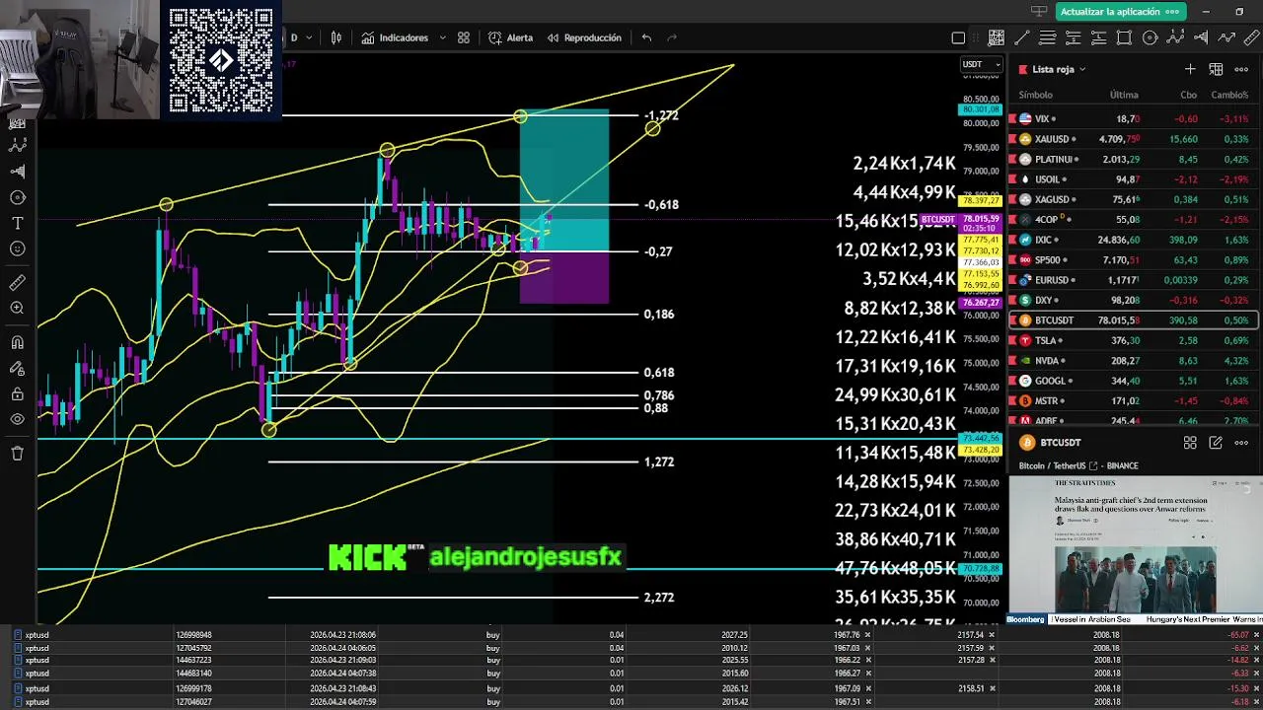The height and width of the screenshot is (710, 1263).
Task: Sort the watchlist by Cambio% column
Action: pos(1229,95)
